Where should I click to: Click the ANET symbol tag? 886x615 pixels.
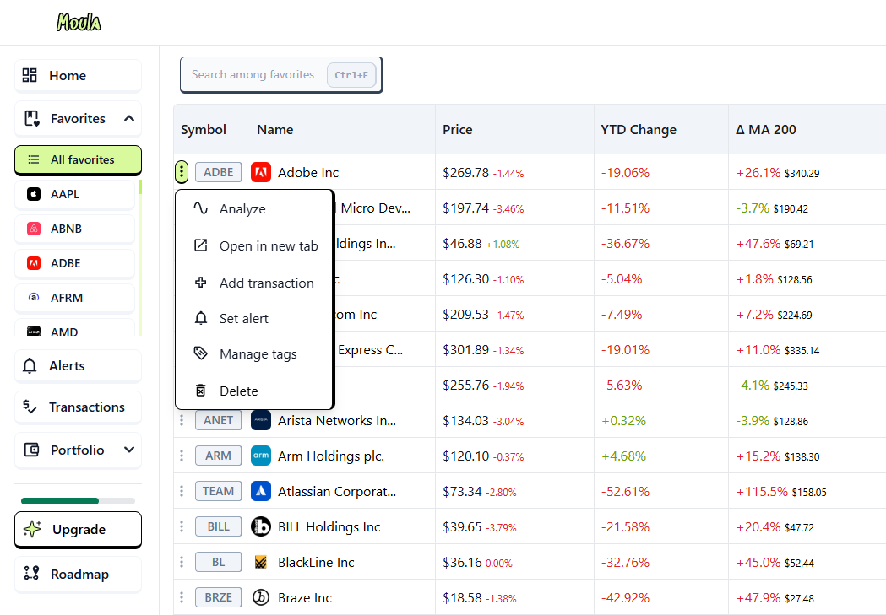(219, 420)
